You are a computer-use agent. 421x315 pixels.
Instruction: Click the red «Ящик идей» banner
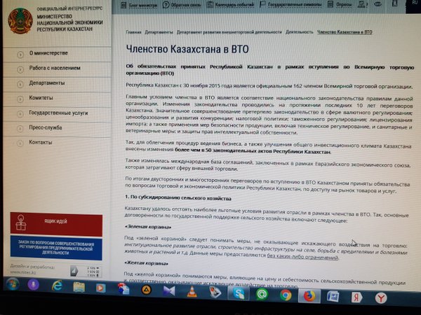55,223
